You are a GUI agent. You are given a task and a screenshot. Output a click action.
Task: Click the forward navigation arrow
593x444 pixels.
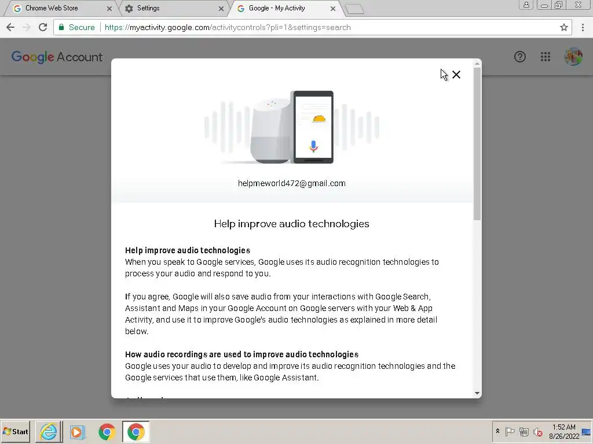pyautogui.click(x=27, y=27)
